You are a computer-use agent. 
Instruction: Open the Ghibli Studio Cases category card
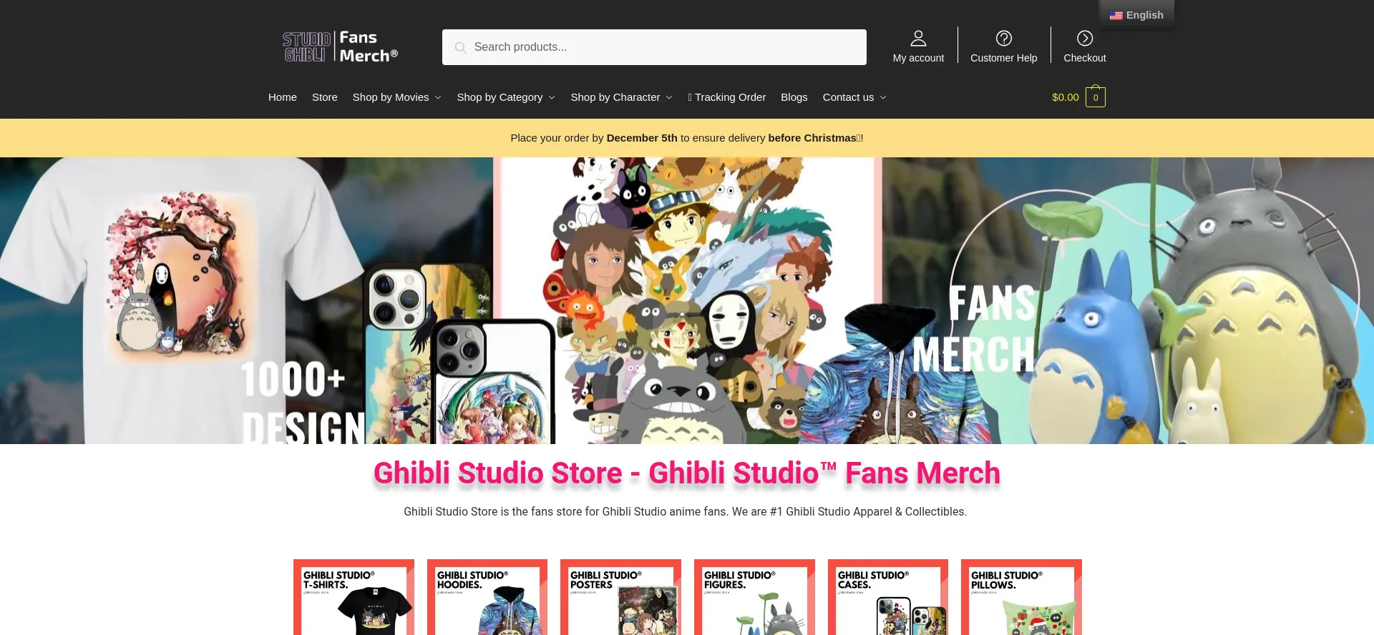(888, 597)
